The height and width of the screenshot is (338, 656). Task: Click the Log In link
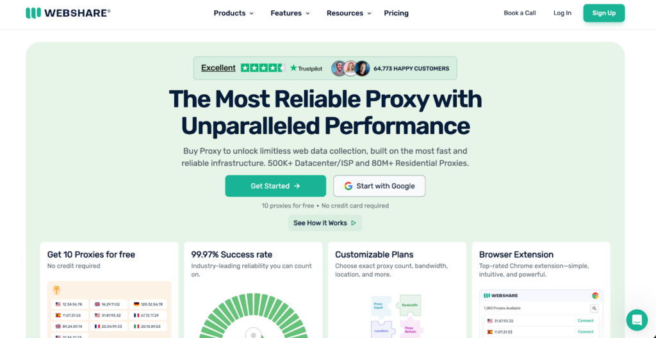coord(562,13)
